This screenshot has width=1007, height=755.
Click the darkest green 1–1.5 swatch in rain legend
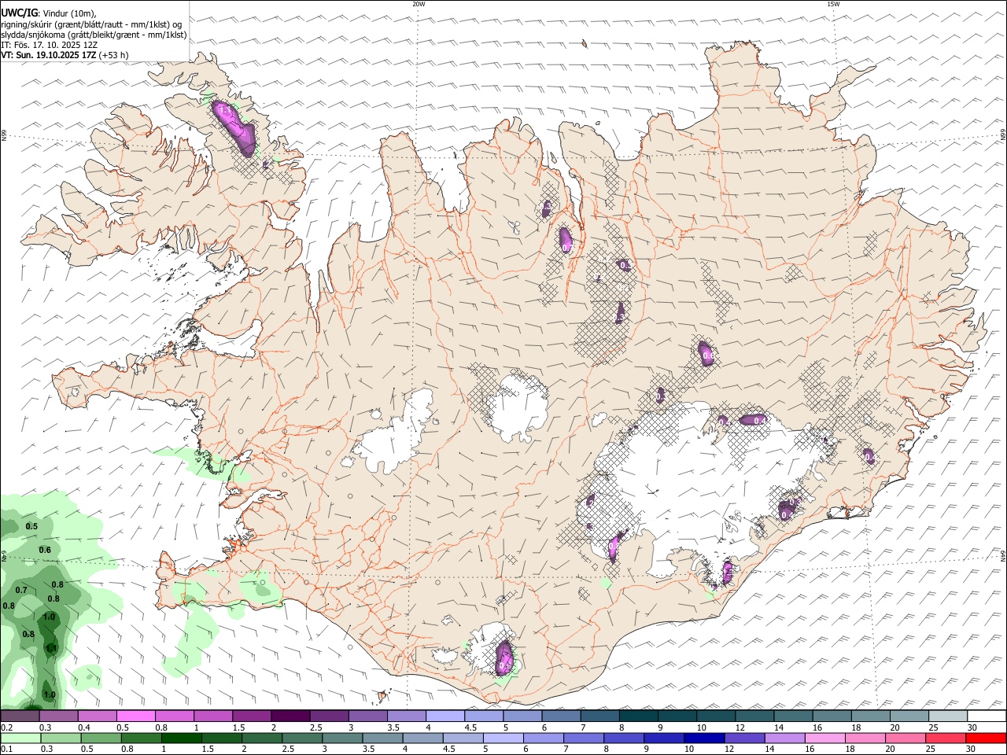(x=181, y=738)
